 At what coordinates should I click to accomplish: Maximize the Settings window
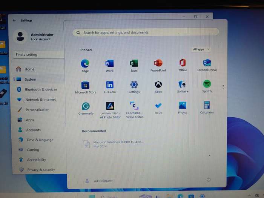(x=195, y=17)
